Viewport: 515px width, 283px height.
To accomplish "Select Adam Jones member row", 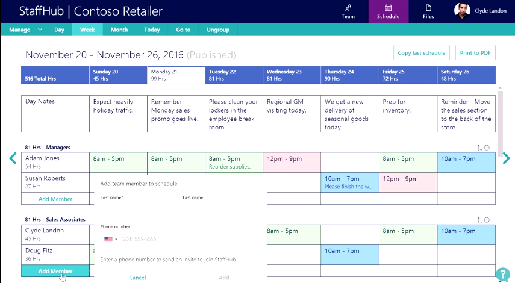I will [x=55, y=162].
